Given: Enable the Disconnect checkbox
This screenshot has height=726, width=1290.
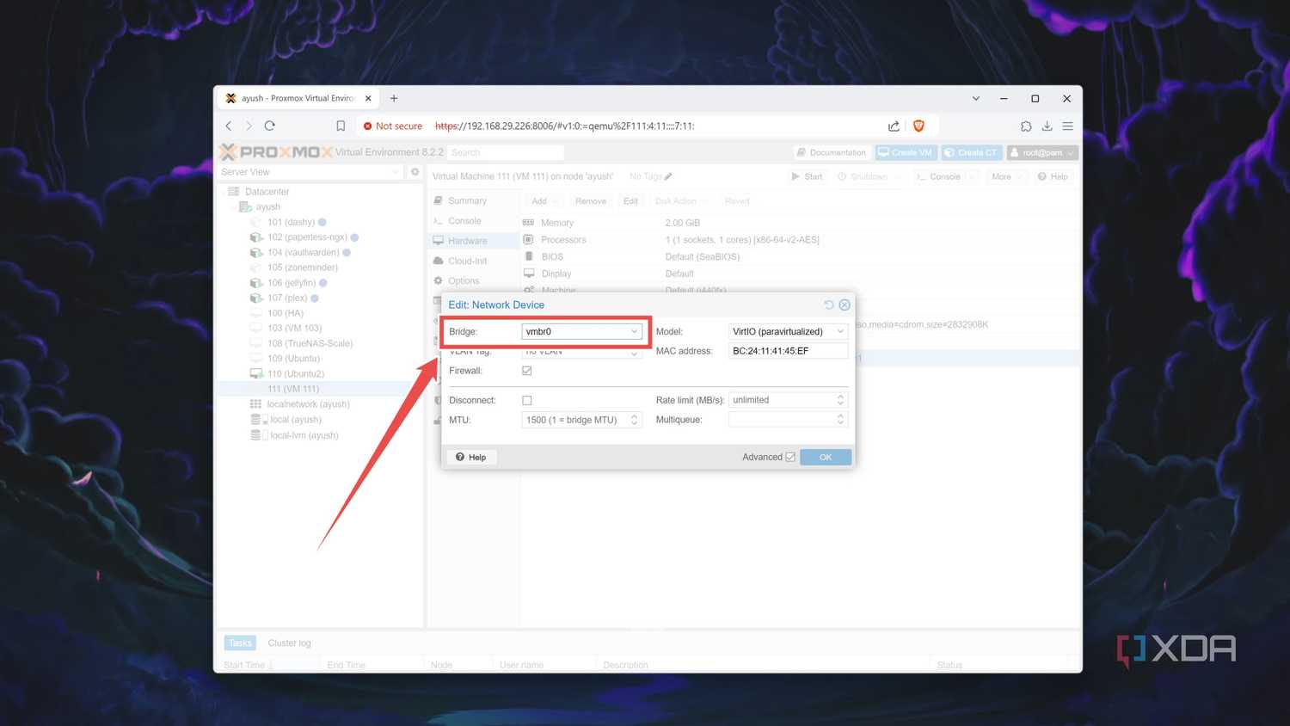Looking at the screenshot, I should pos(527,400).
